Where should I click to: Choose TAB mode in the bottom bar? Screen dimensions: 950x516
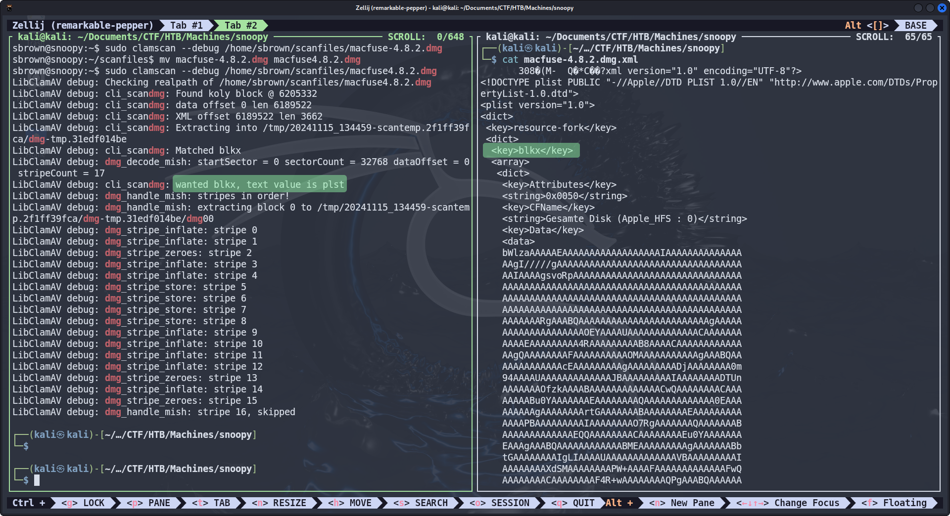[211, 503]
